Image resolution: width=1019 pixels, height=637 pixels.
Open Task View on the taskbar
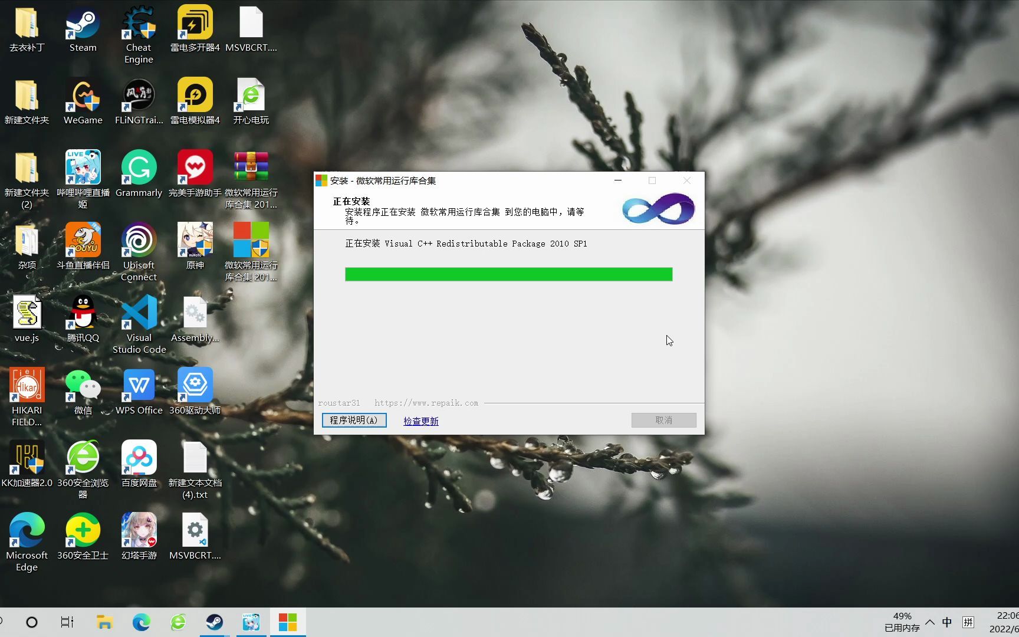(67, 622)
